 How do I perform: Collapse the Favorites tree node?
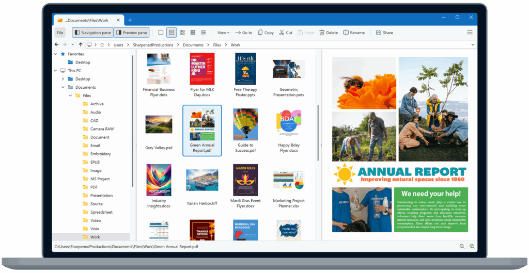click(x=56, y=54)
